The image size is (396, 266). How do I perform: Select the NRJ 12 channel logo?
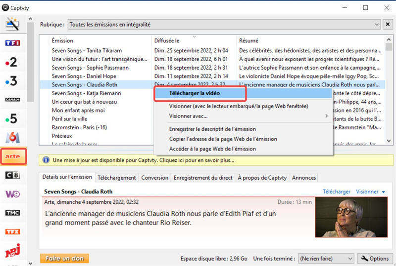coord(13,251)
